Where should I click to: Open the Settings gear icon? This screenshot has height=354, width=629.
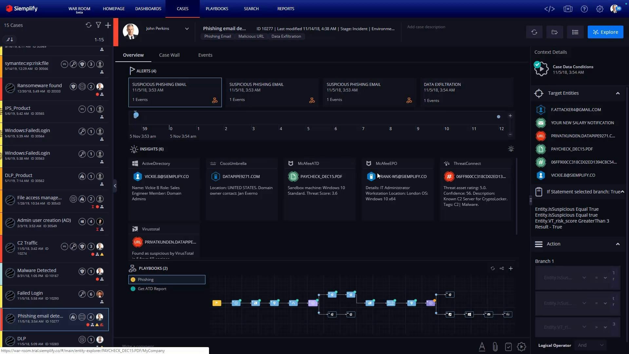600,9
